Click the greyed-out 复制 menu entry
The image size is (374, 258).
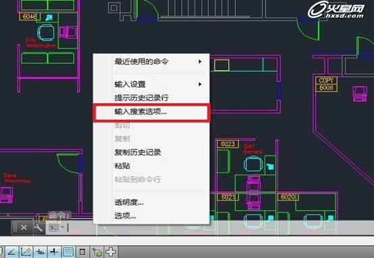[151, 139]
